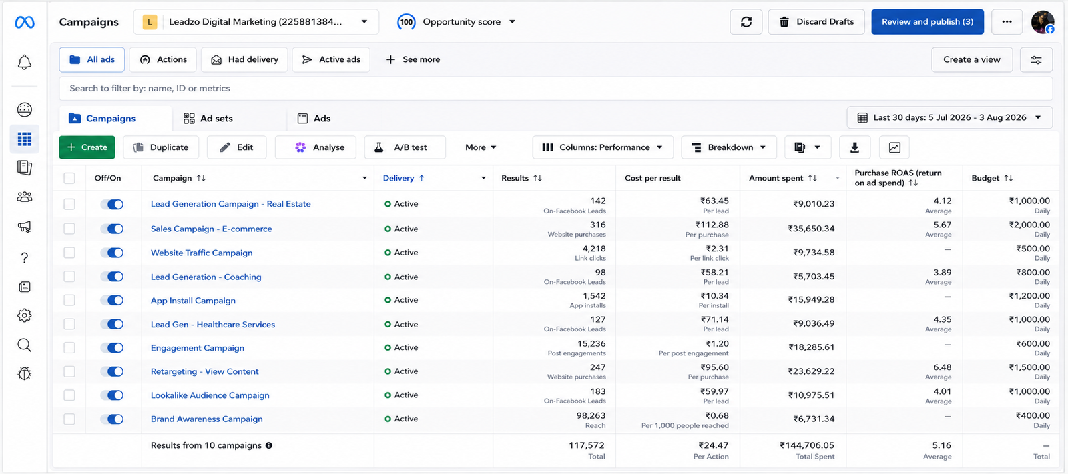Viewport: 1068px width, 474px height.
Task: Click the export download icon
Action: 854,147
